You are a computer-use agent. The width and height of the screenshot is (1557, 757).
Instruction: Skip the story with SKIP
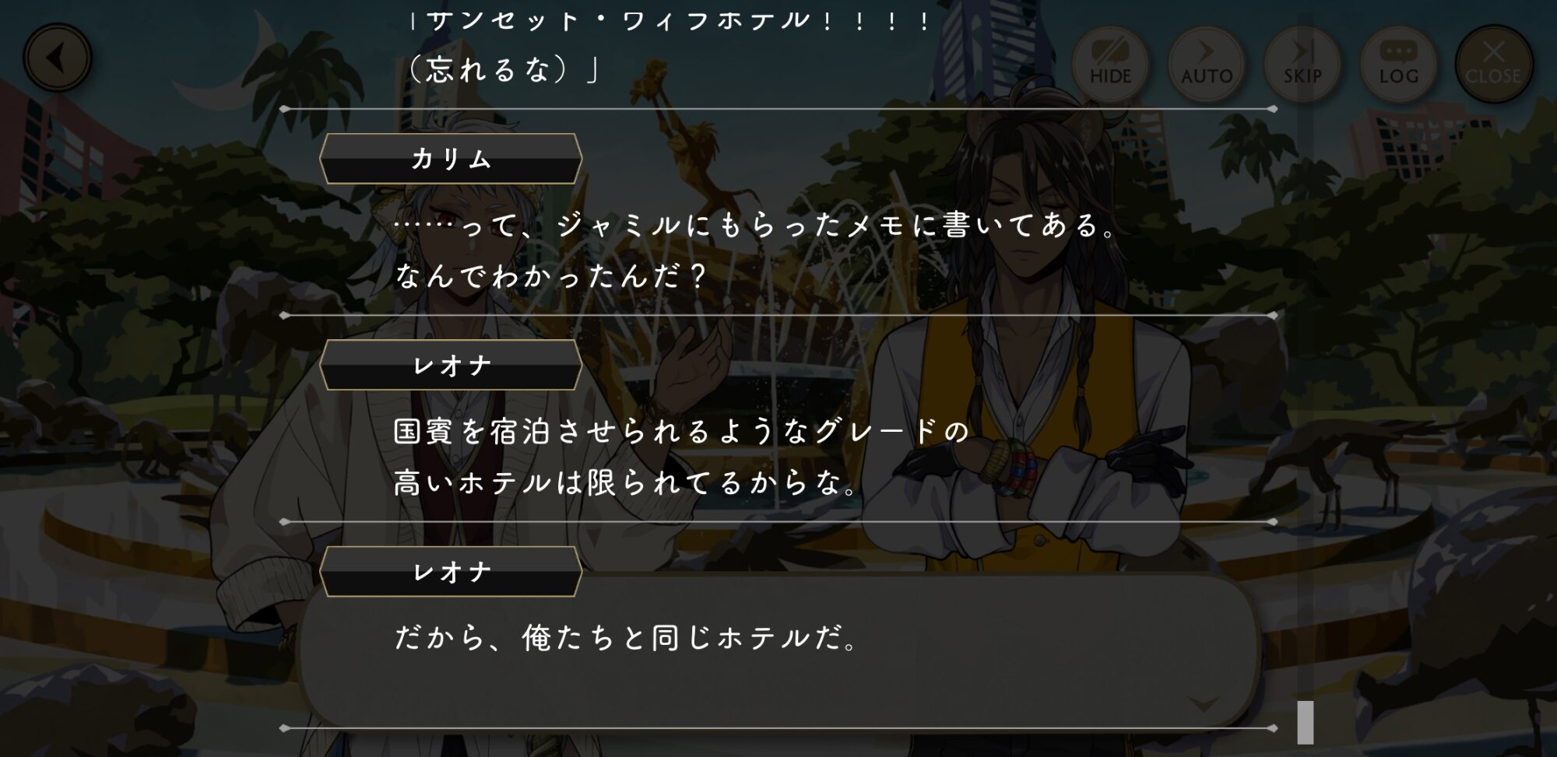[x=1302, y=64]
